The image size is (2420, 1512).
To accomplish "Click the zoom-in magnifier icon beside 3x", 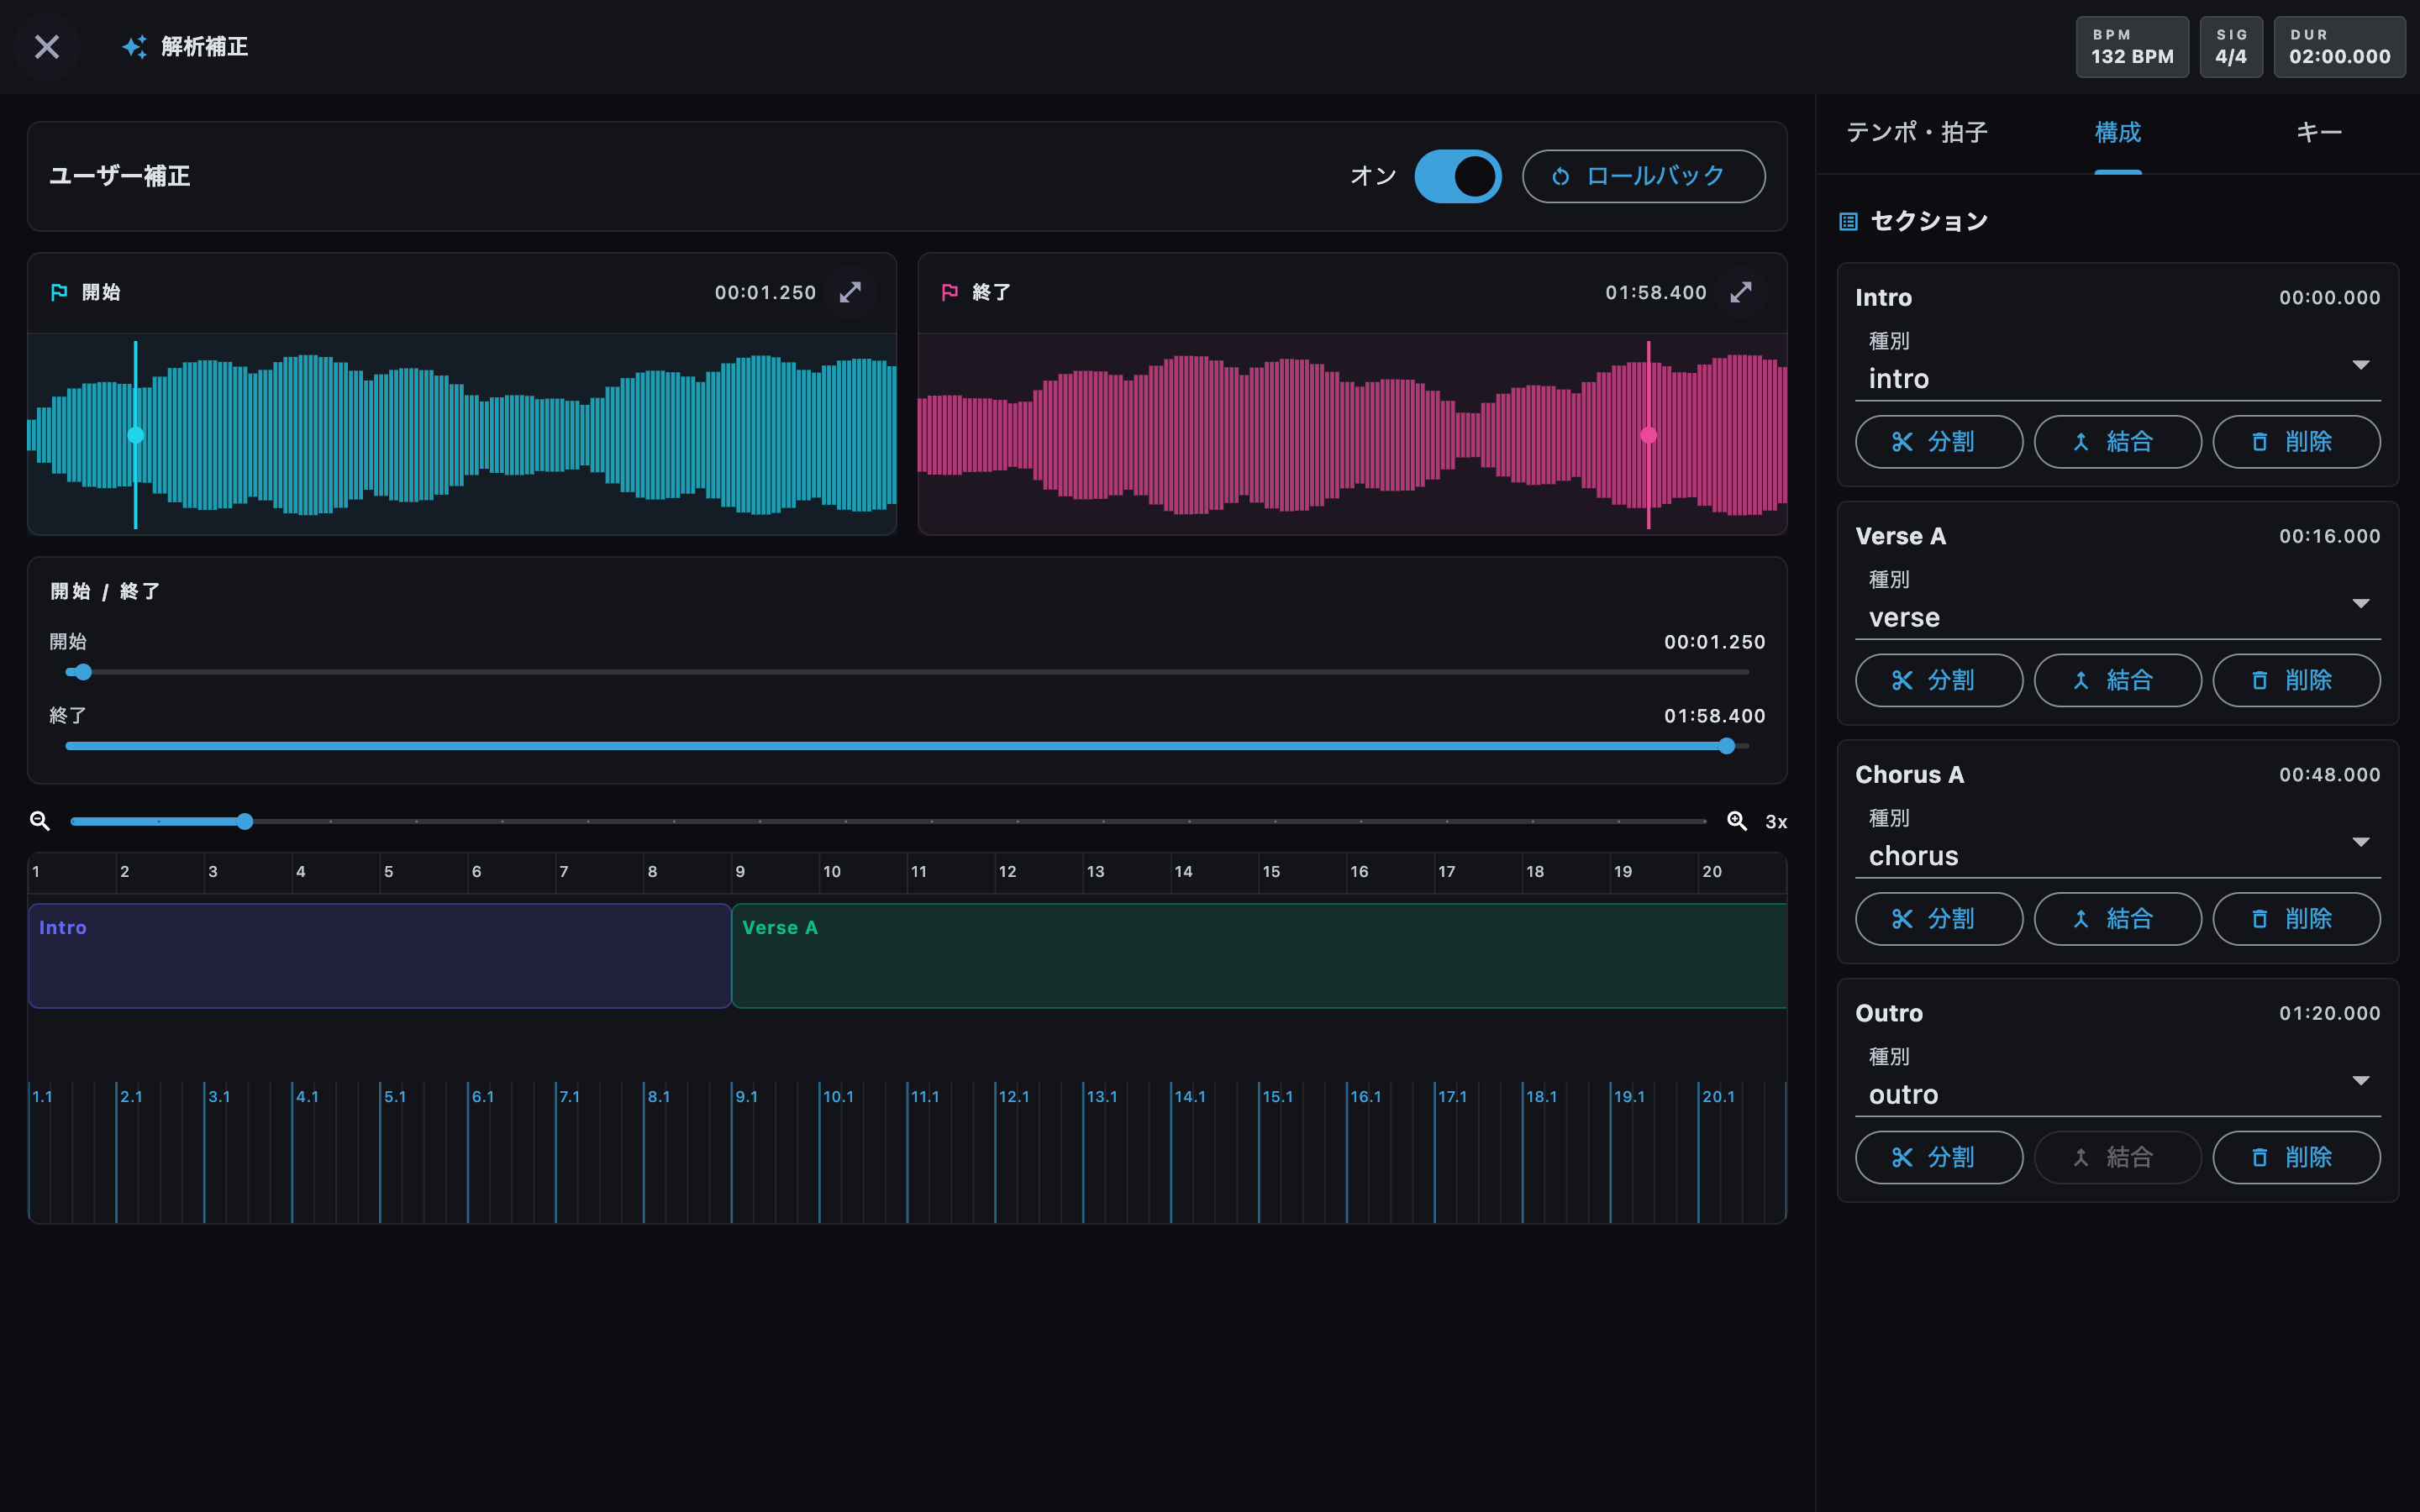I will tap(1737, 821).
